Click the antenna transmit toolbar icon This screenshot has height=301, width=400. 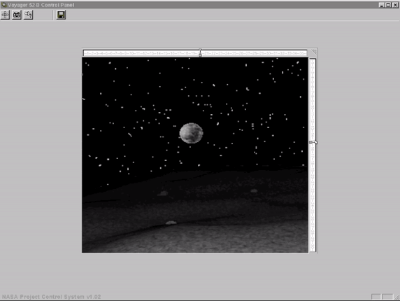pyautogui.click(x=28, y=15)
